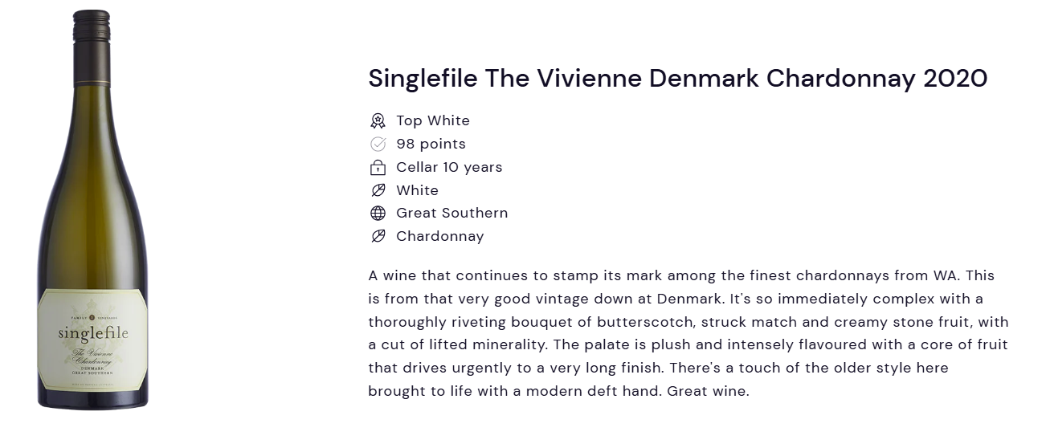Select the Top White label
This screenshot has height=448, width=1046.
point(433,120)
